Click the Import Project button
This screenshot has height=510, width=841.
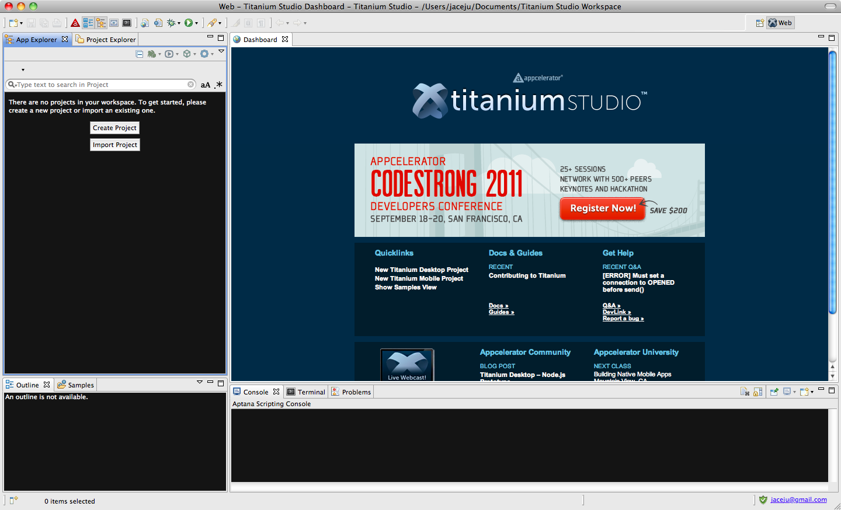115,145
